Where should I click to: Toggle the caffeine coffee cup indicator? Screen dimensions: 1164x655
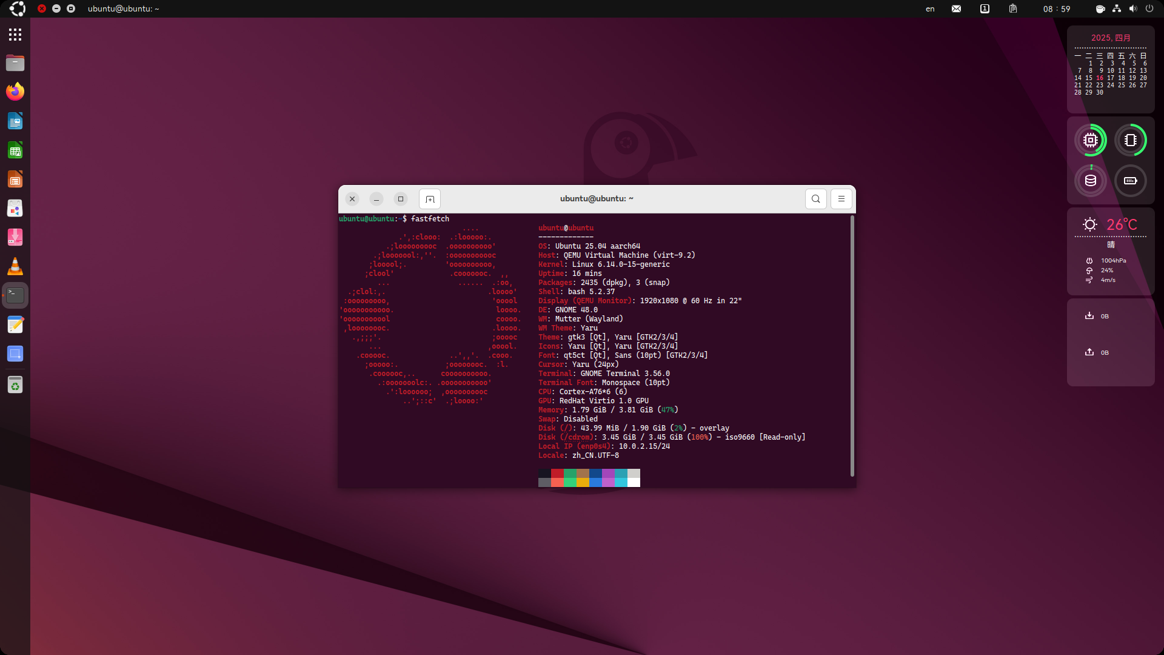coord(1100,8)
